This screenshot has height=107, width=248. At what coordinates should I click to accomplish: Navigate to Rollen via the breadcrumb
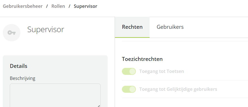click(x=58, y=6)
